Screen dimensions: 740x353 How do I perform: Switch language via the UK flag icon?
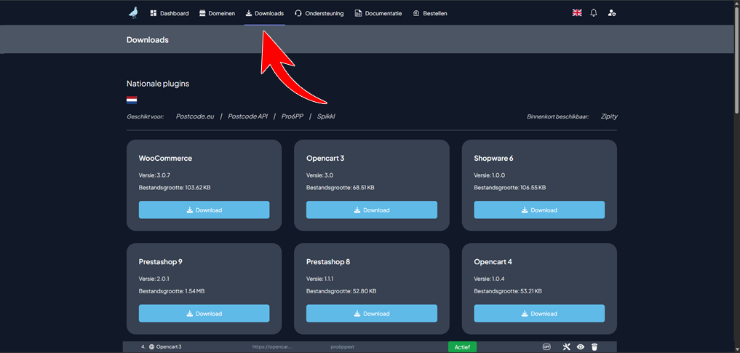pyautogui.click(x=577, y=13)
